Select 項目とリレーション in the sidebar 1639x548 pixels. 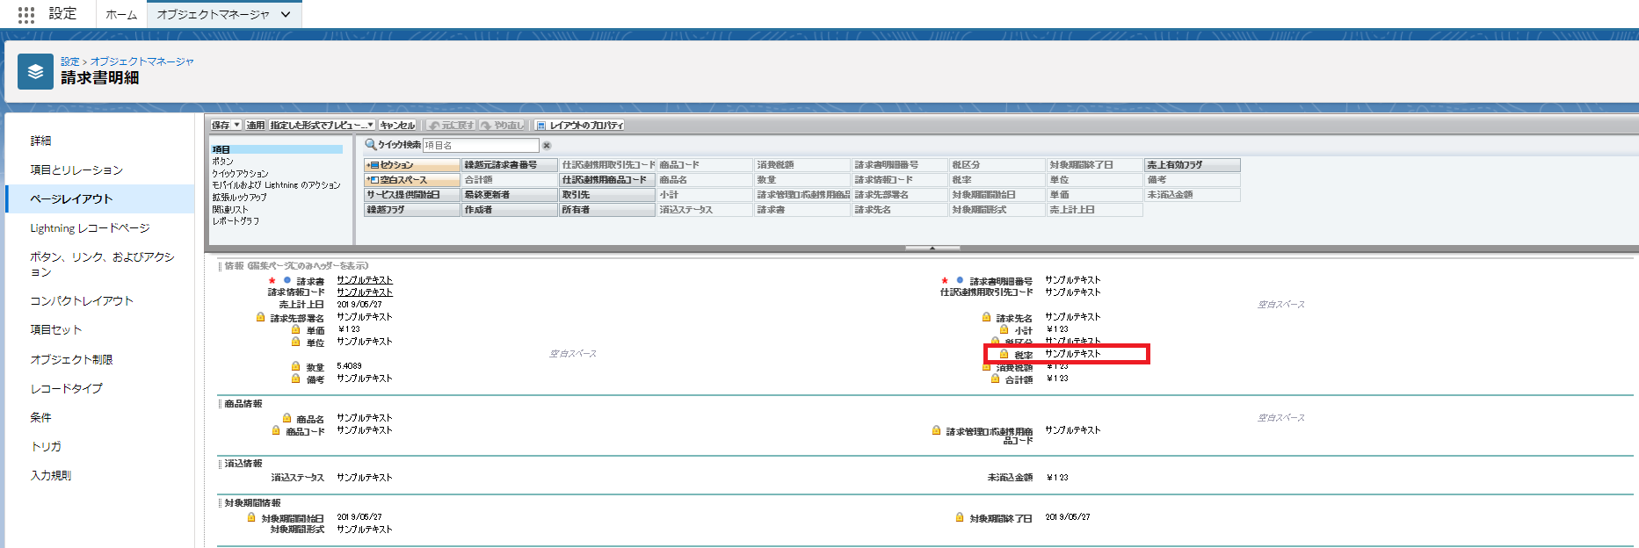click(76, 169)
